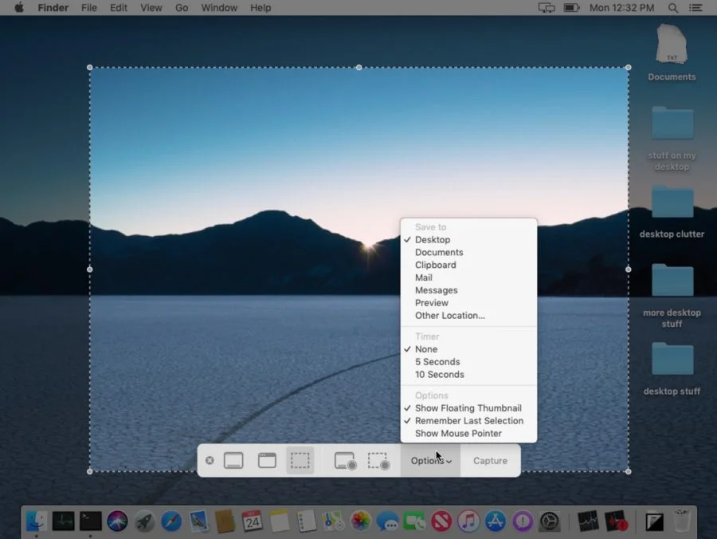Open the Finder menu in menu bar
The image size is (717, 539).
point(53,8)
